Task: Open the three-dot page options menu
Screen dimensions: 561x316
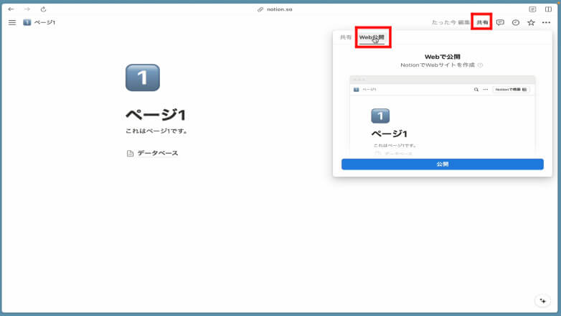Action: [x=546, y=22]
